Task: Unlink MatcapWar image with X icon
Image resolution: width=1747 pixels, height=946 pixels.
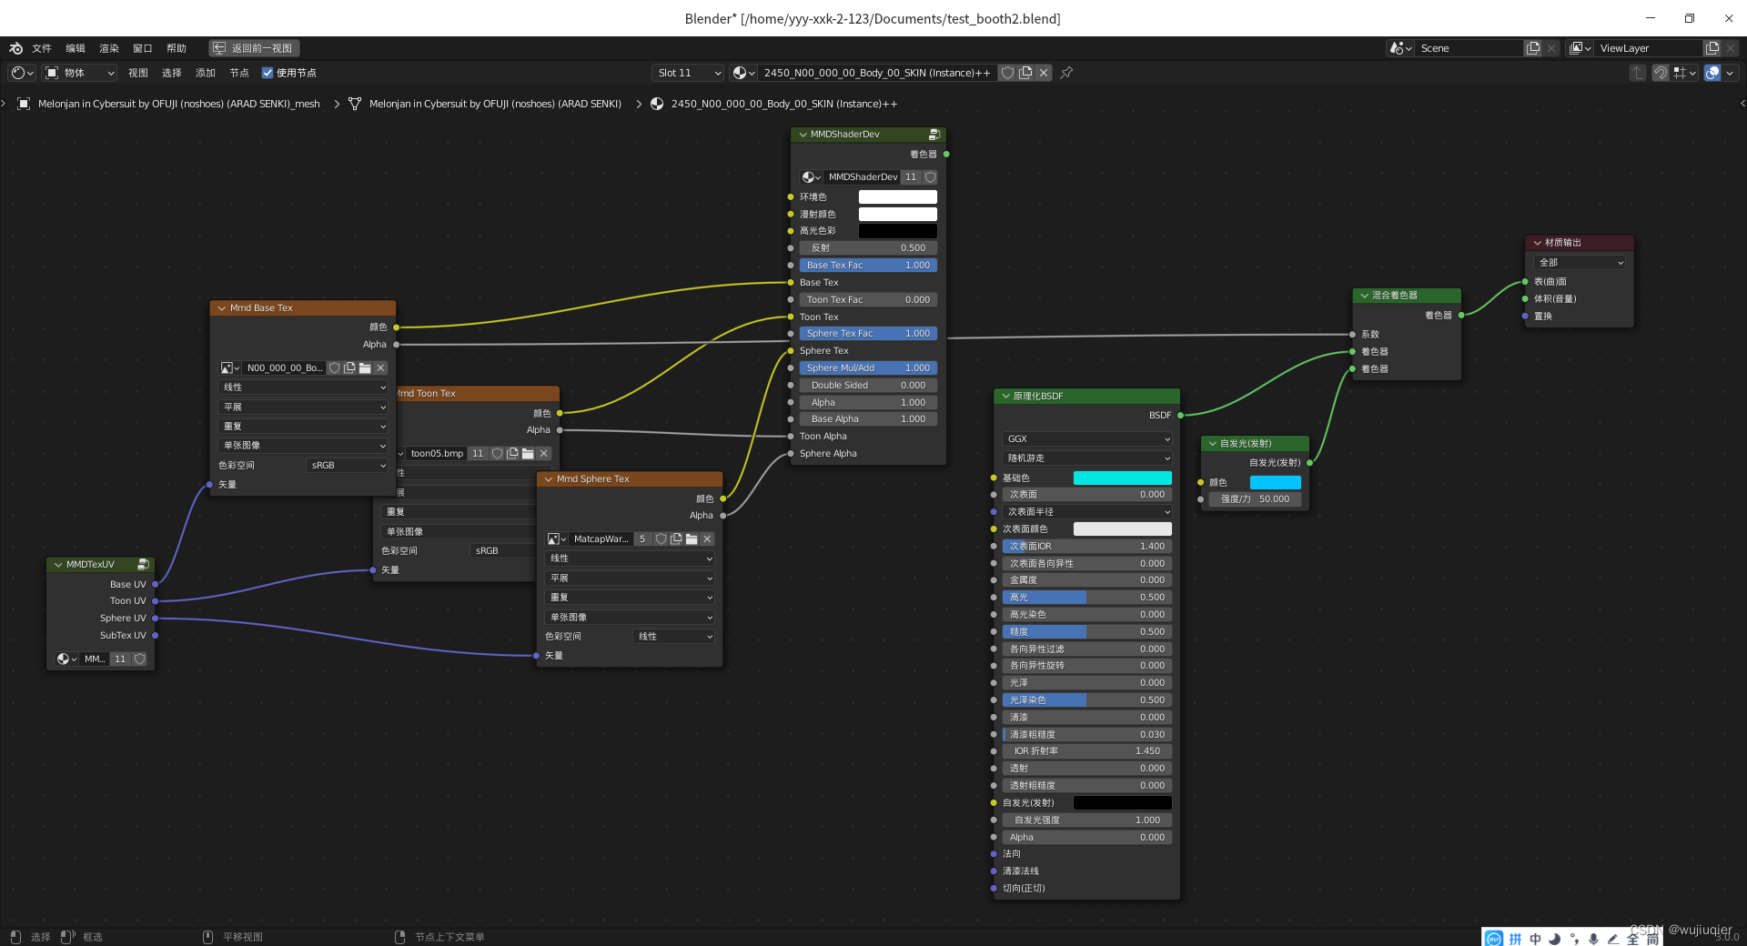Action: click(x=707, y=539)
